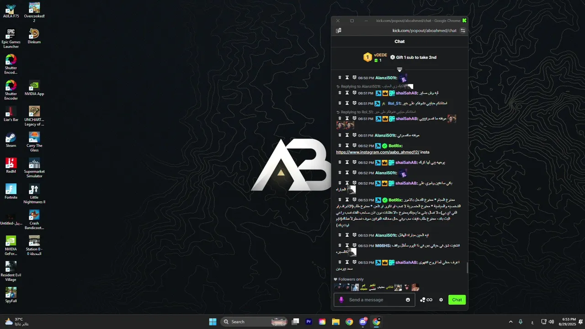Open Resident Evil Village desktop icon
The height and width of the screenshot is (329, 585).
pos(11,271)
